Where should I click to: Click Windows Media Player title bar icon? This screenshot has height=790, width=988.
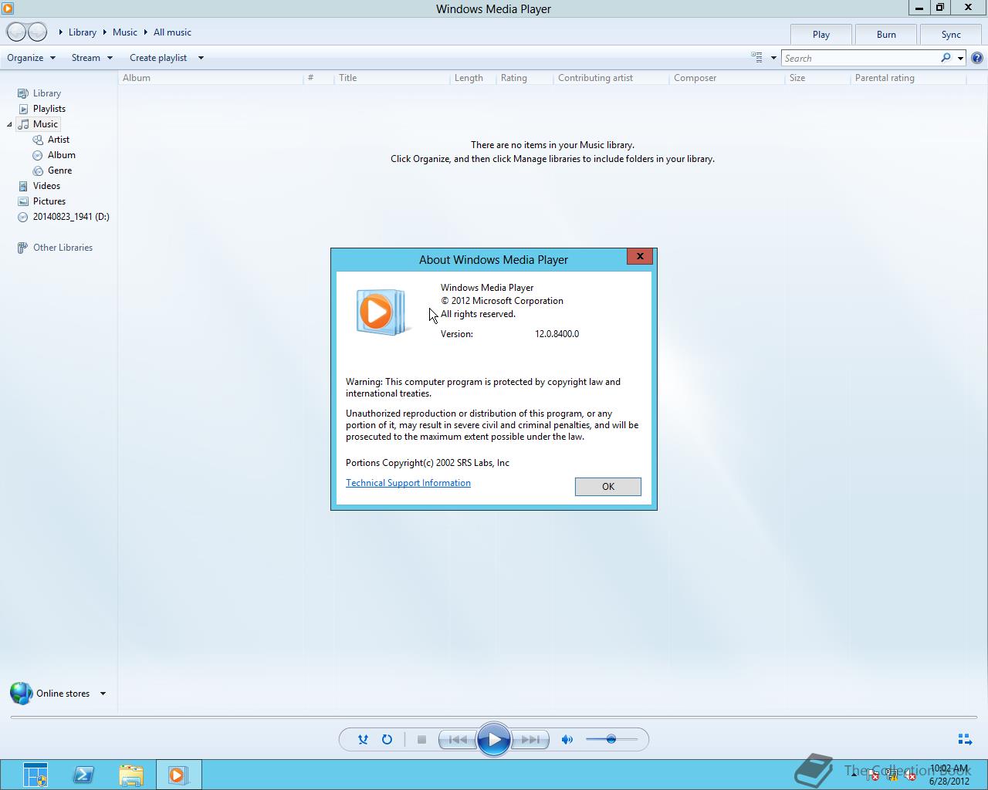8,8
